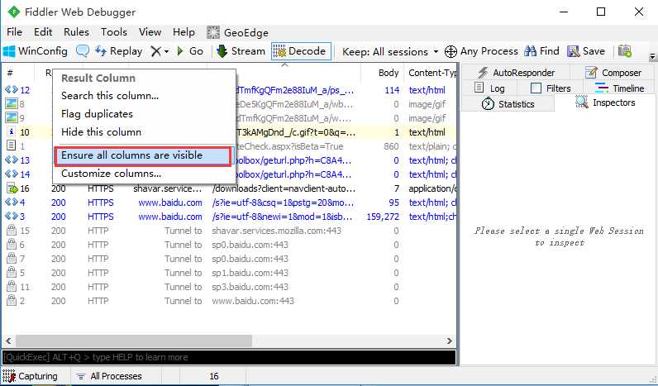Open the comment speech bubble icon
Image resolution: width=658 pixels, height=386 pixels.
point(83,51)
